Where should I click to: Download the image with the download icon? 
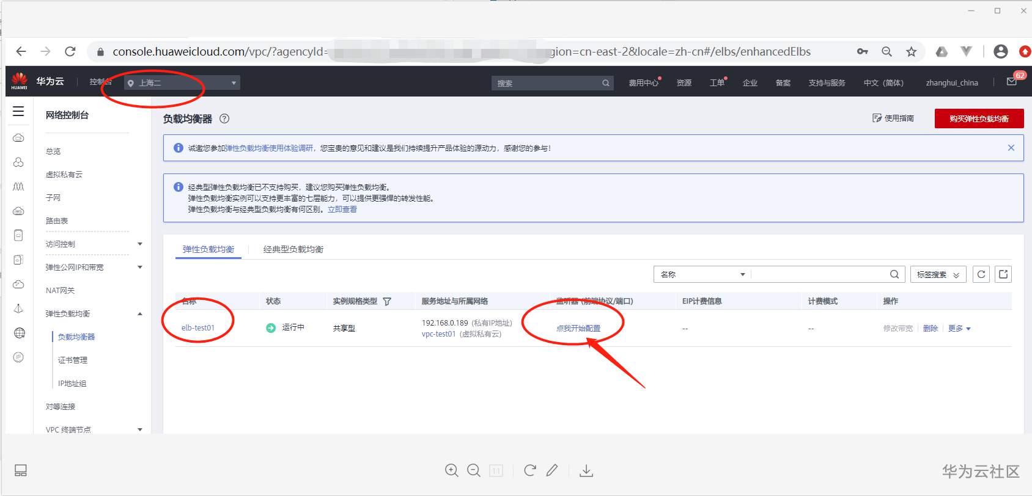point(586,471)
